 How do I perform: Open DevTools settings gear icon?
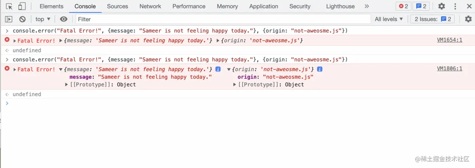coord(441,6)
